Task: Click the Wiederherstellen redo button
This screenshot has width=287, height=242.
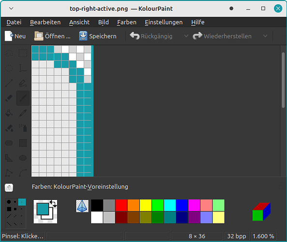Action: coord(222,36)
